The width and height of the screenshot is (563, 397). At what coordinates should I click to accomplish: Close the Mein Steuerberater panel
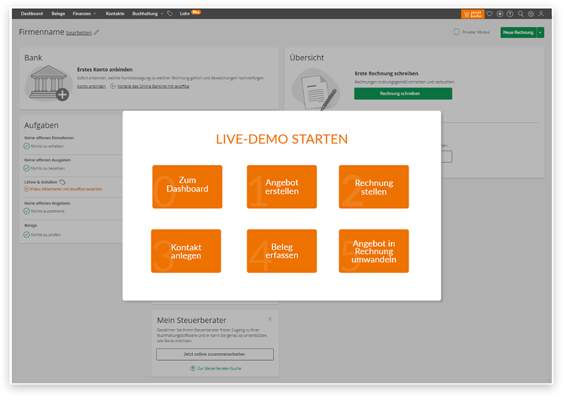click(270, 319)
